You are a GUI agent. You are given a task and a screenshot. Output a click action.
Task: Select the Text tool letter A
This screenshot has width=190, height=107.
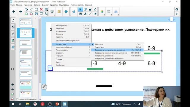tap(85, 14)
